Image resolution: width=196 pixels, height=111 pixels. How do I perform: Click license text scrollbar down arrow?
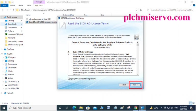click(138, 74)
